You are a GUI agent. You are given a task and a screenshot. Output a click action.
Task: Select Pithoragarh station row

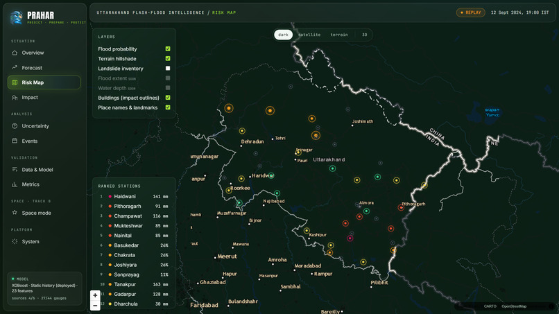pos(134,206)
